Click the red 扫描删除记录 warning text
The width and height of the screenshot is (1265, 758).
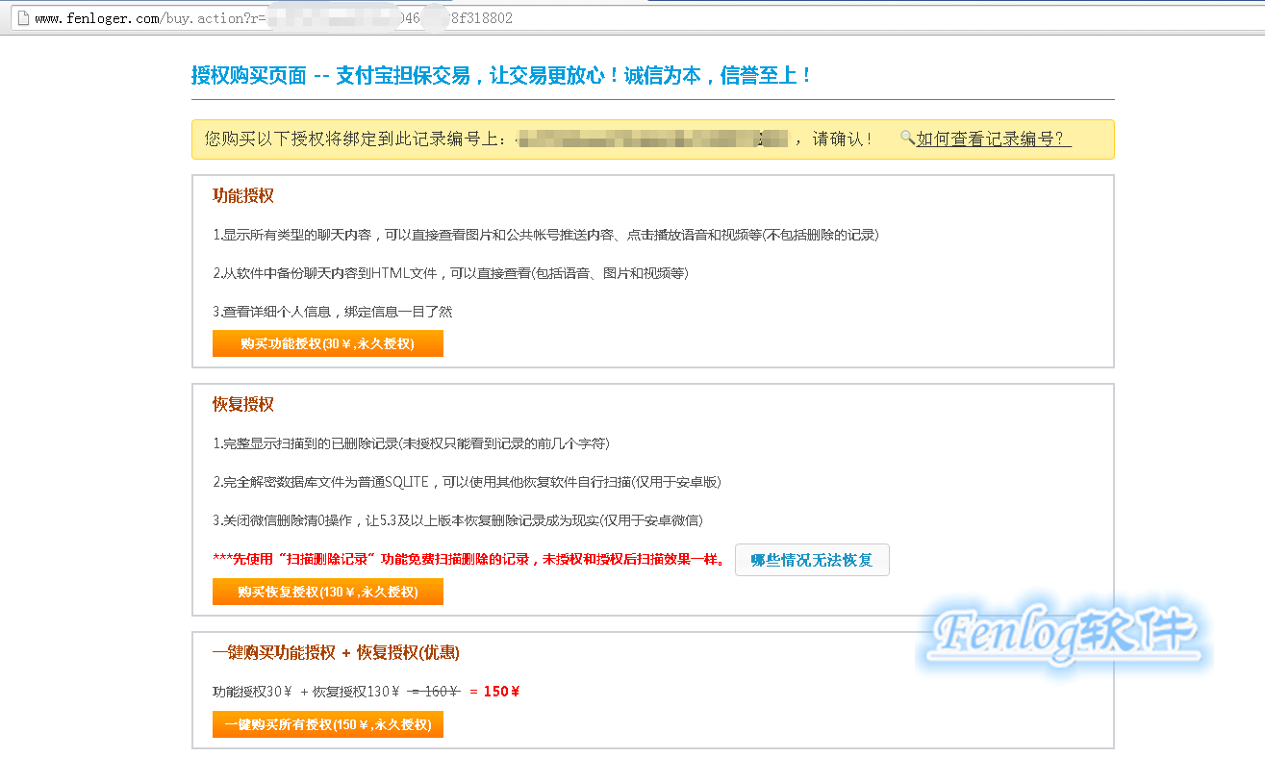pos(468,560)
